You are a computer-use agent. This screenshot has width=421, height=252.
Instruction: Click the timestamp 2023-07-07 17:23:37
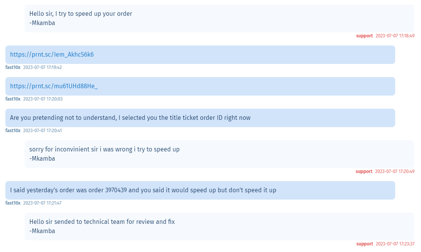(395, 244)
